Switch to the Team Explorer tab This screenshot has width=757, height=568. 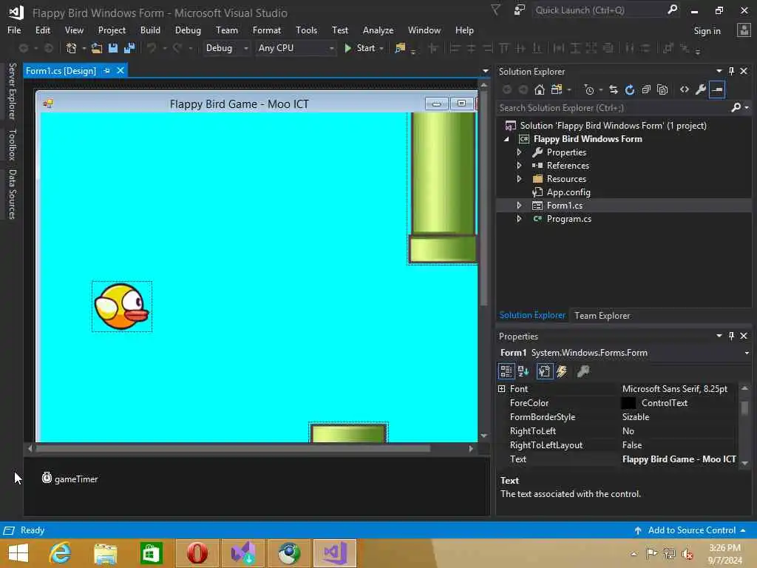click(602, 315)
